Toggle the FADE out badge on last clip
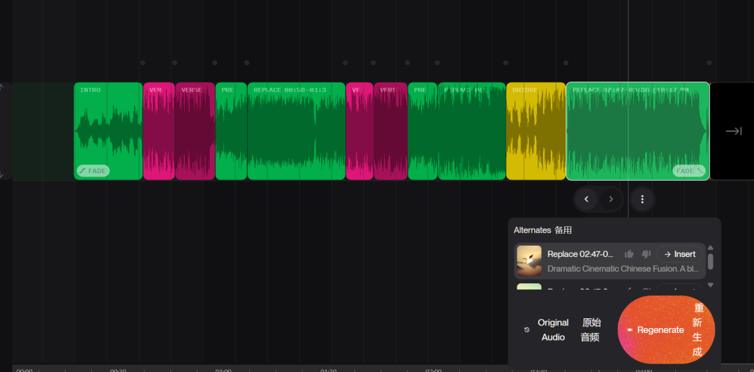 [689, 171]
